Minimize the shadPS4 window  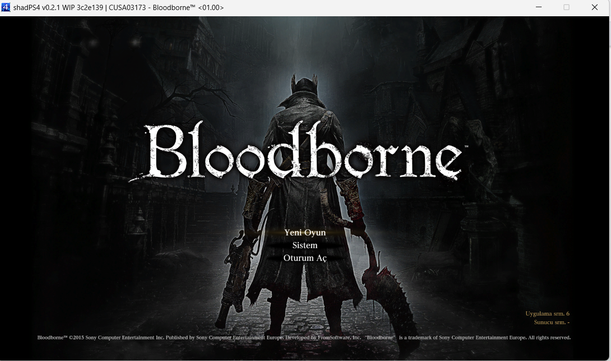coord(539,7)
